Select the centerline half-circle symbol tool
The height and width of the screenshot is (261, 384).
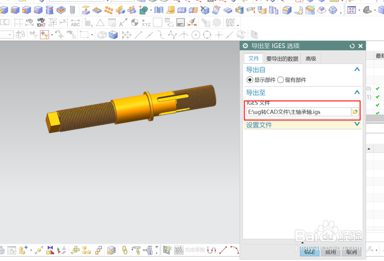pyautogui.click(x=134, y=23)
